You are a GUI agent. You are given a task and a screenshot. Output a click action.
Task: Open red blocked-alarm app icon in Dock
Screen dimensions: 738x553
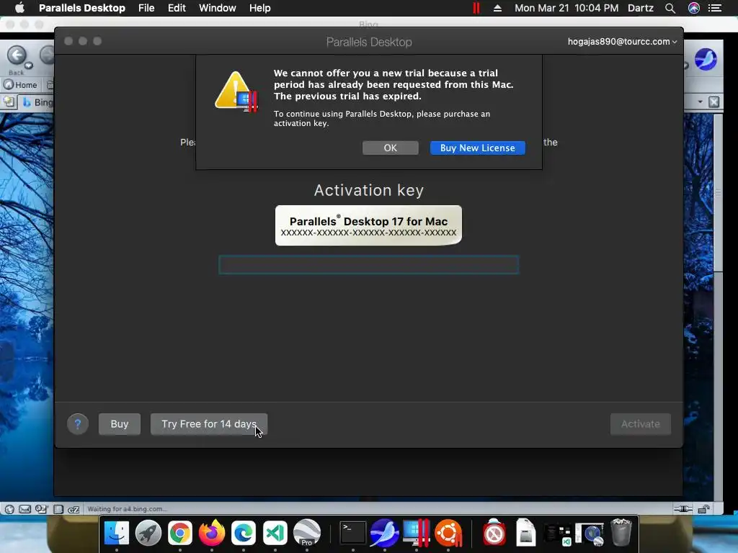point(494,534)
